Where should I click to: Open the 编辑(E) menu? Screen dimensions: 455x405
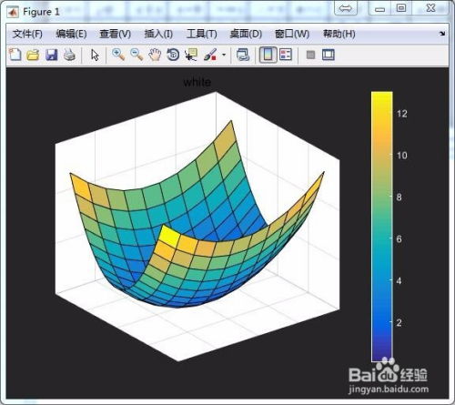point(71,34)
